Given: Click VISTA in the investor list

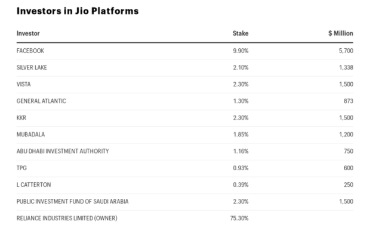Looking at the screenshot, I should pos(24,85).
